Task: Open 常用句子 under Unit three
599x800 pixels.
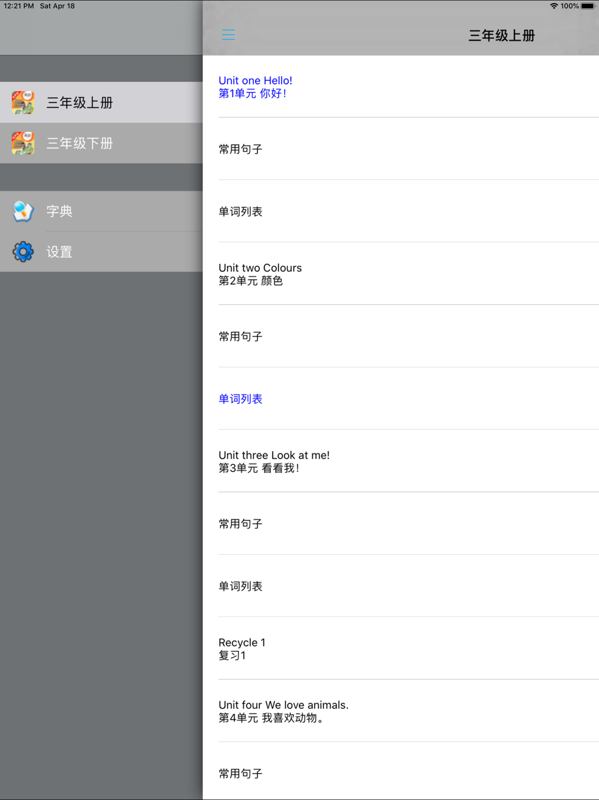Action: (x=401, y=524)
